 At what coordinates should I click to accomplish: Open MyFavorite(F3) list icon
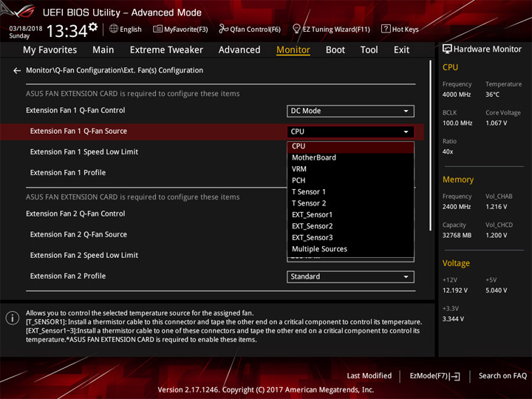tap(157, 29)
